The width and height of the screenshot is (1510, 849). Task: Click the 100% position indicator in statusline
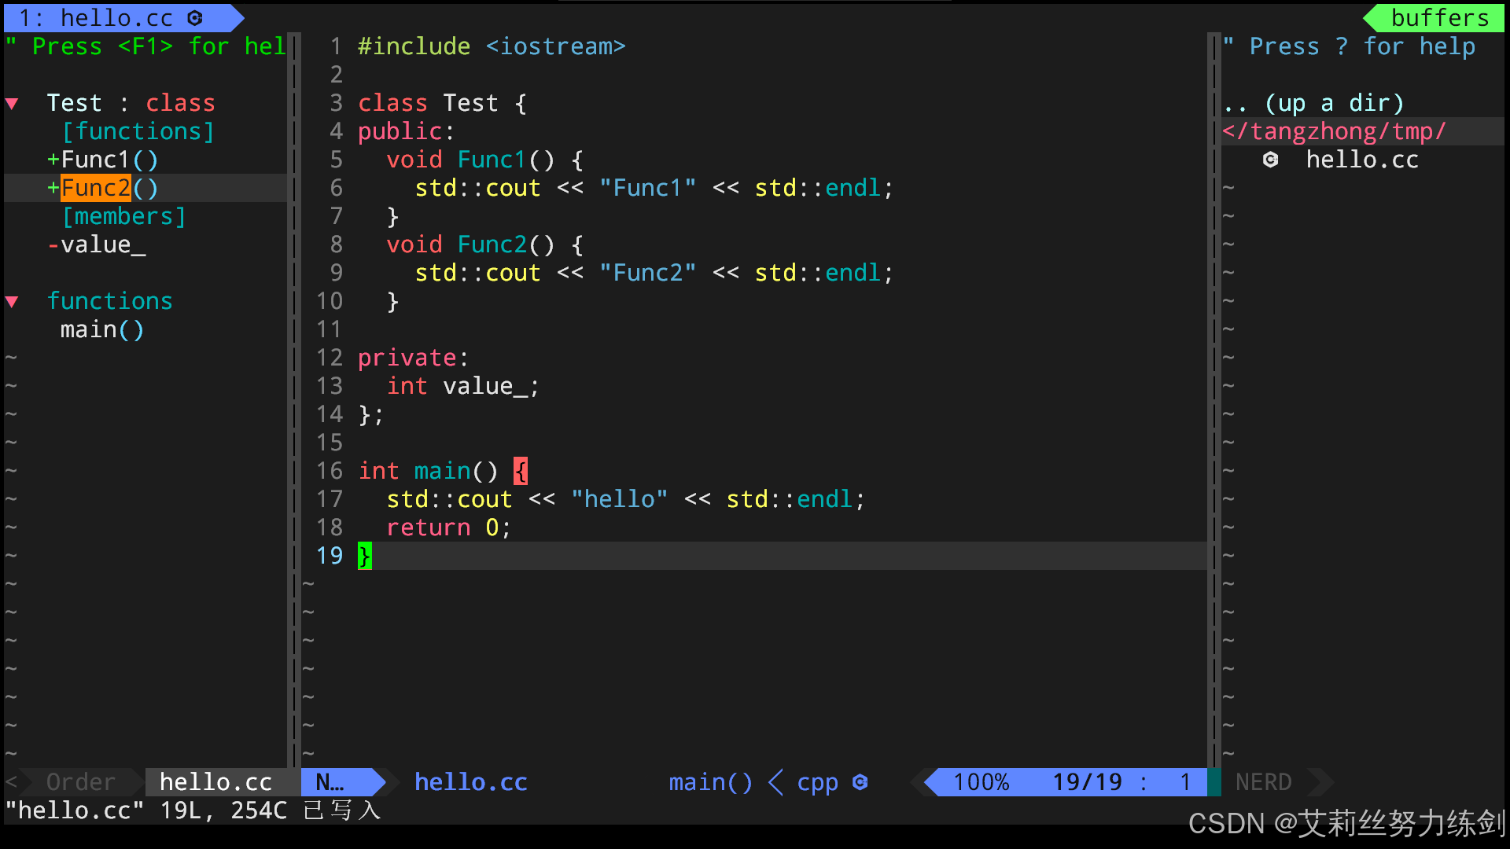981,782
